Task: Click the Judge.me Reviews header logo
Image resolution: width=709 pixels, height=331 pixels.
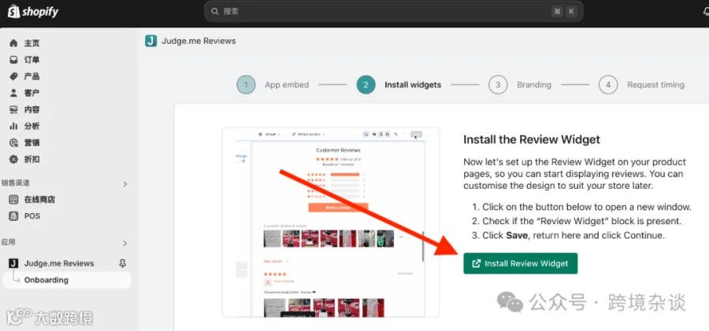Action: click(150, 41)
